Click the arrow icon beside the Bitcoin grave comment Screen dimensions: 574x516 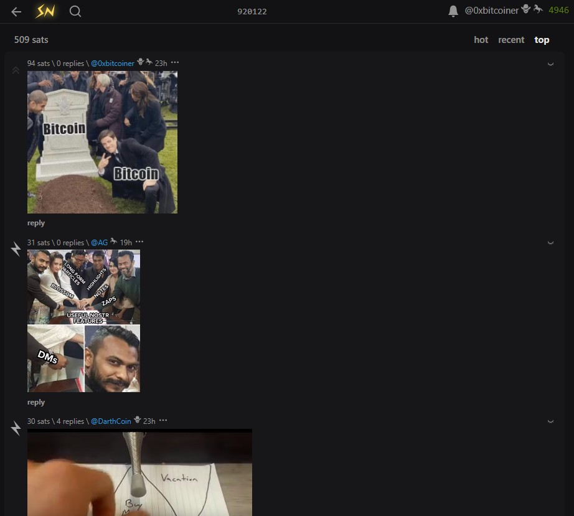[16, 70]
